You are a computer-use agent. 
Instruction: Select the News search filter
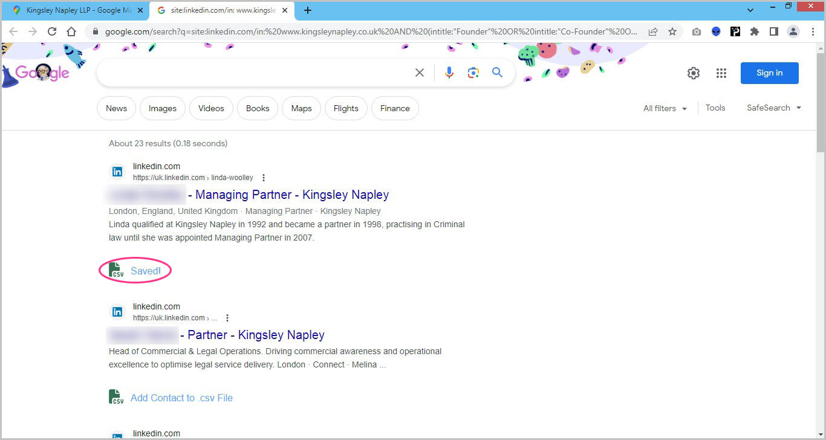(116, 108)
